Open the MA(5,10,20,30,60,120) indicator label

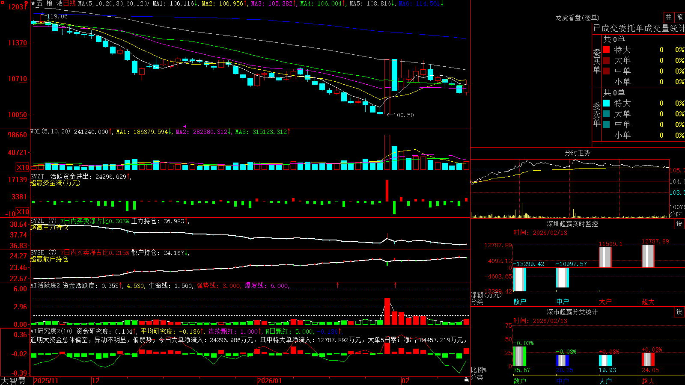pos(113,3)
